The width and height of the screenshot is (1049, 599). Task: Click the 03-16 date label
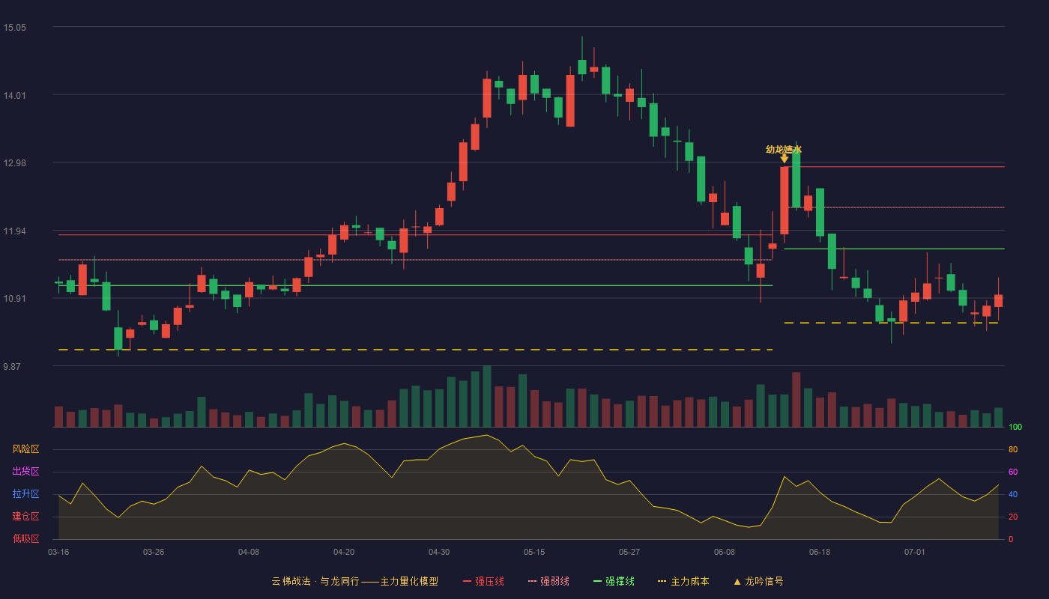click(58, 552)
